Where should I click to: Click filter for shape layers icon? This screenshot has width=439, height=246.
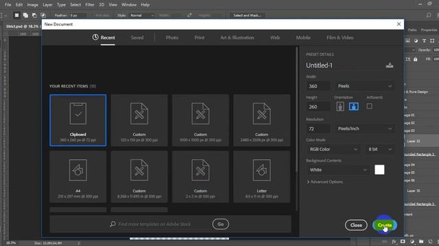[432, 41]
